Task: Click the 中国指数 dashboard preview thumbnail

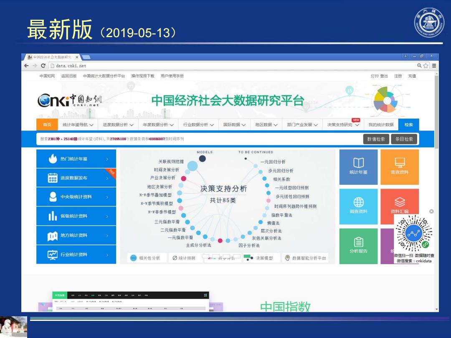Action: coord(131,301)
